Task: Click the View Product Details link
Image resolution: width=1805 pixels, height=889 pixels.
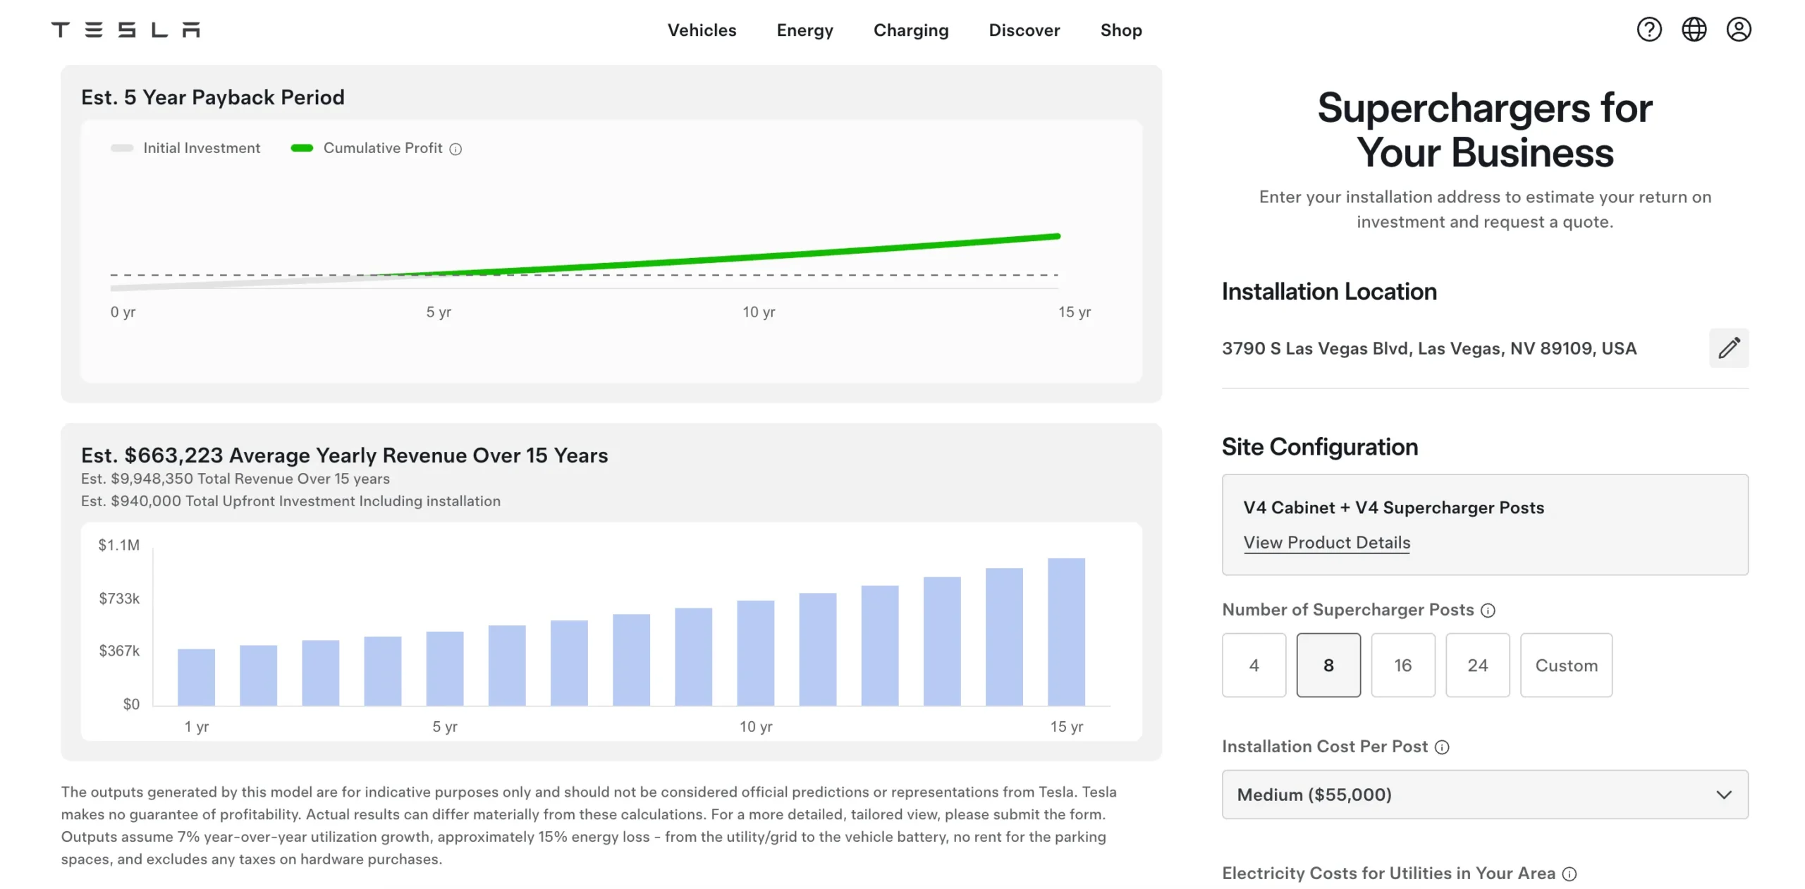Action: click(x=1326, y=542)
